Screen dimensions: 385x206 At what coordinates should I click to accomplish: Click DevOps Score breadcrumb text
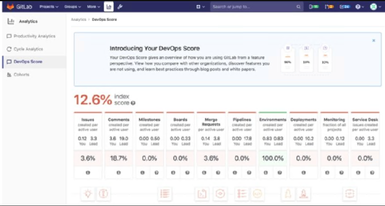(104, 20)
